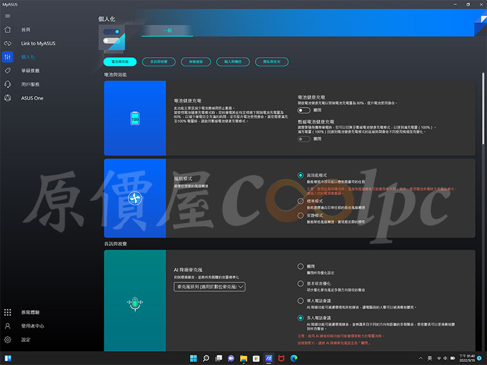The width and height of the screenshot is (487, 365).
Task: Open the 進階體驗 grid icon
Action: coord(7,312)
